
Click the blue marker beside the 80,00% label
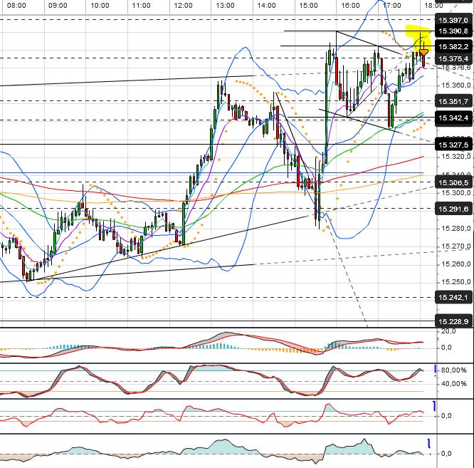point(436,370)
